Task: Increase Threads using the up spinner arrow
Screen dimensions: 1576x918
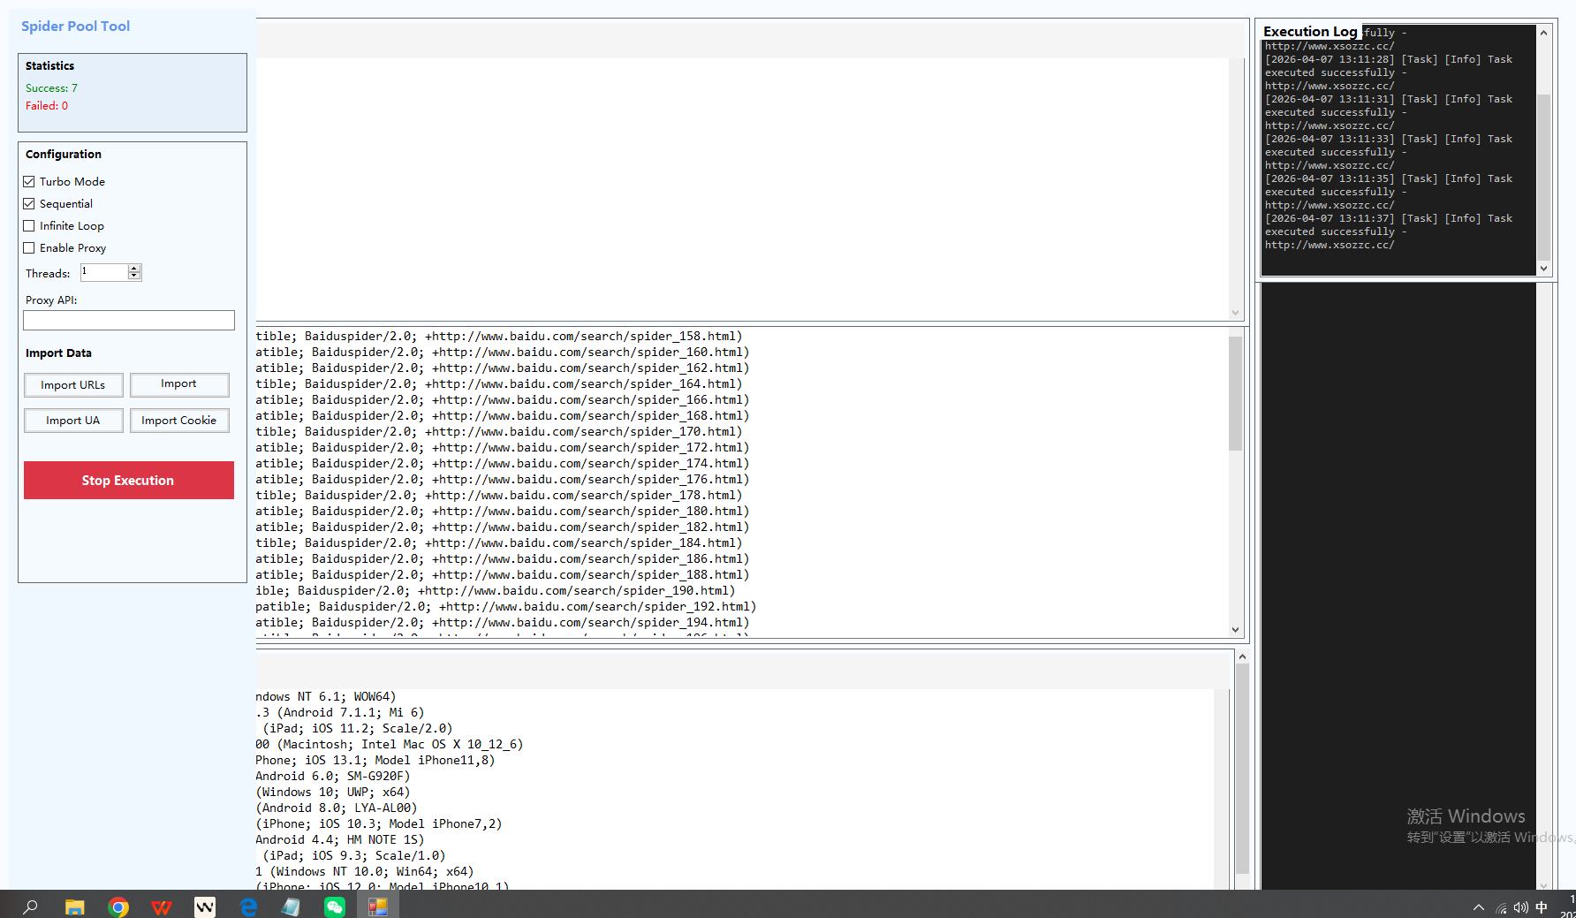Action: pyautogui.click(x=134, y=268)
